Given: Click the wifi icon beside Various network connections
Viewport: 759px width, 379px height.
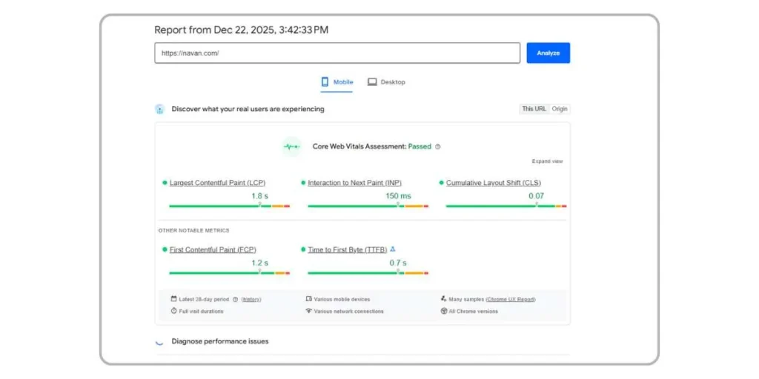Looking at the screenshot, I should (x=309, y=311).
